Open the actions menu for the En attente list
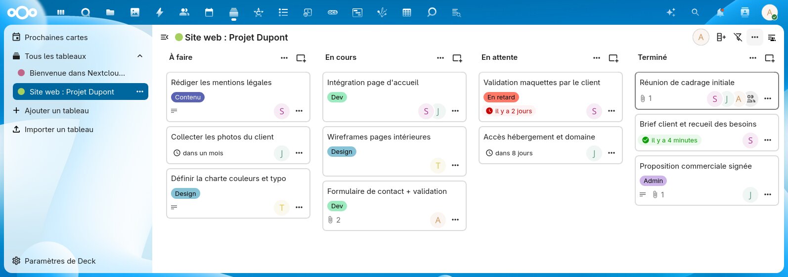This screenshot has width=788, height=277. coord(597,58)
